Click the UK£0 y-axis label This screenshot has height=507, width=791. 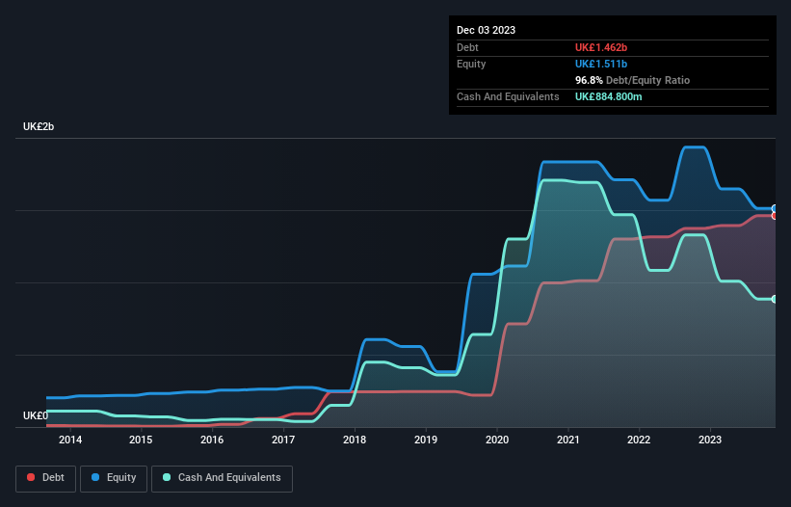coord(36,415)
